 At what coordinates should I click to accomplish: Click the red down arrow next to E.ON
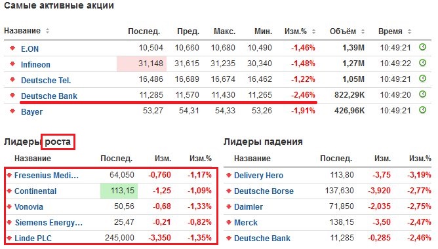click(12, 48)
